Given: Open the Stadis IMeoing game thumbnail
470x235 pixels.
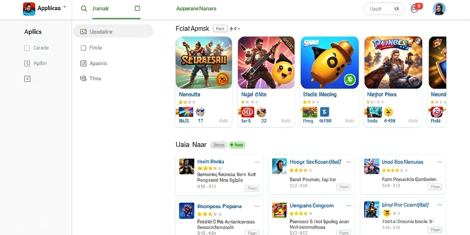Looking at the screenshot, I should [330, 62].
